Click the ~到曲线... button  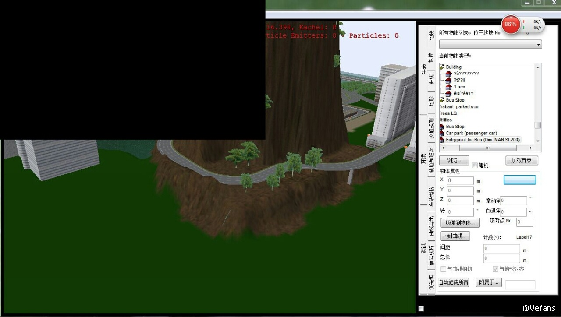[455, 236]
